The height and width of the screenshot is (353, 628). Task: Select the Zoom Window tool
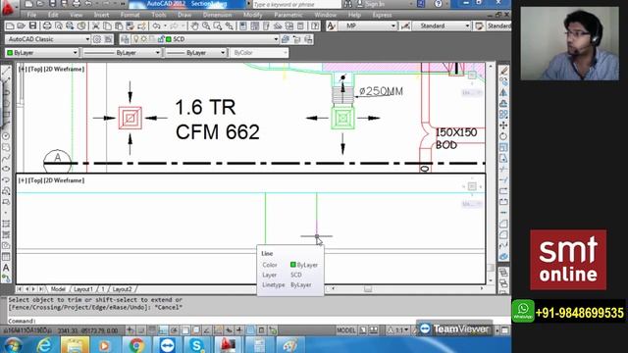tap(218, 26)
